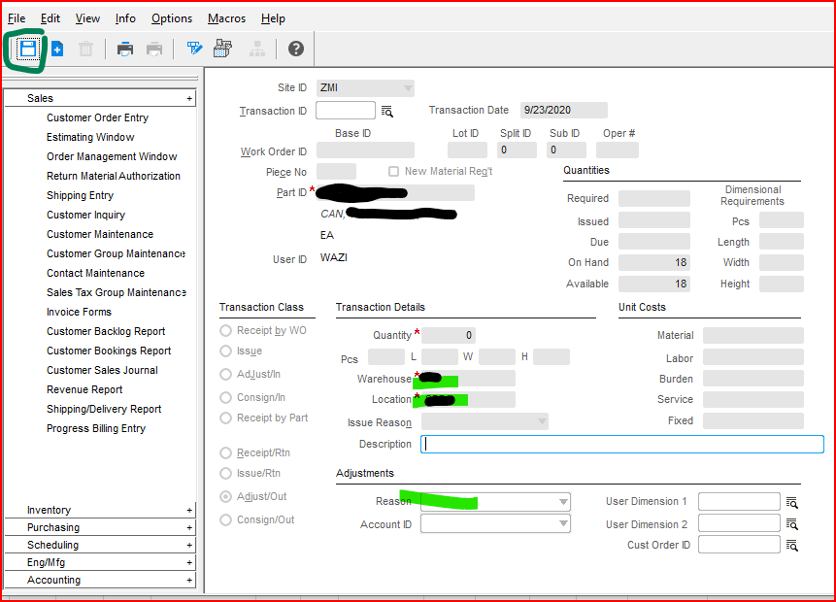Viewport: 836px width, 602px height.
Task: Click the Transaction ID lookup icon
Action: (386, 111)
